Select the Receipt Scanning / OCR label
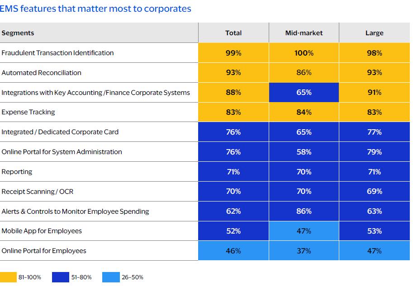413x286 pixels. click(37, 192)
